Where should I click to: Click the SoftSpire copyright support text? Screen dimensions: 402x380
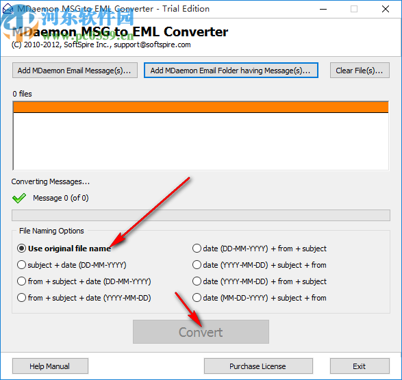[x=101, y=45]
